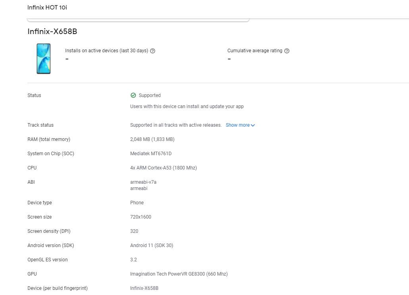Expand Track status with Show more
Viewport: 409px width, 295px height.
coord(240,125)
